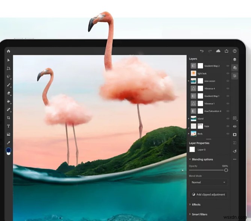
Task: Select the new ocean layer mask thumbnail
Action: [200, 81]
